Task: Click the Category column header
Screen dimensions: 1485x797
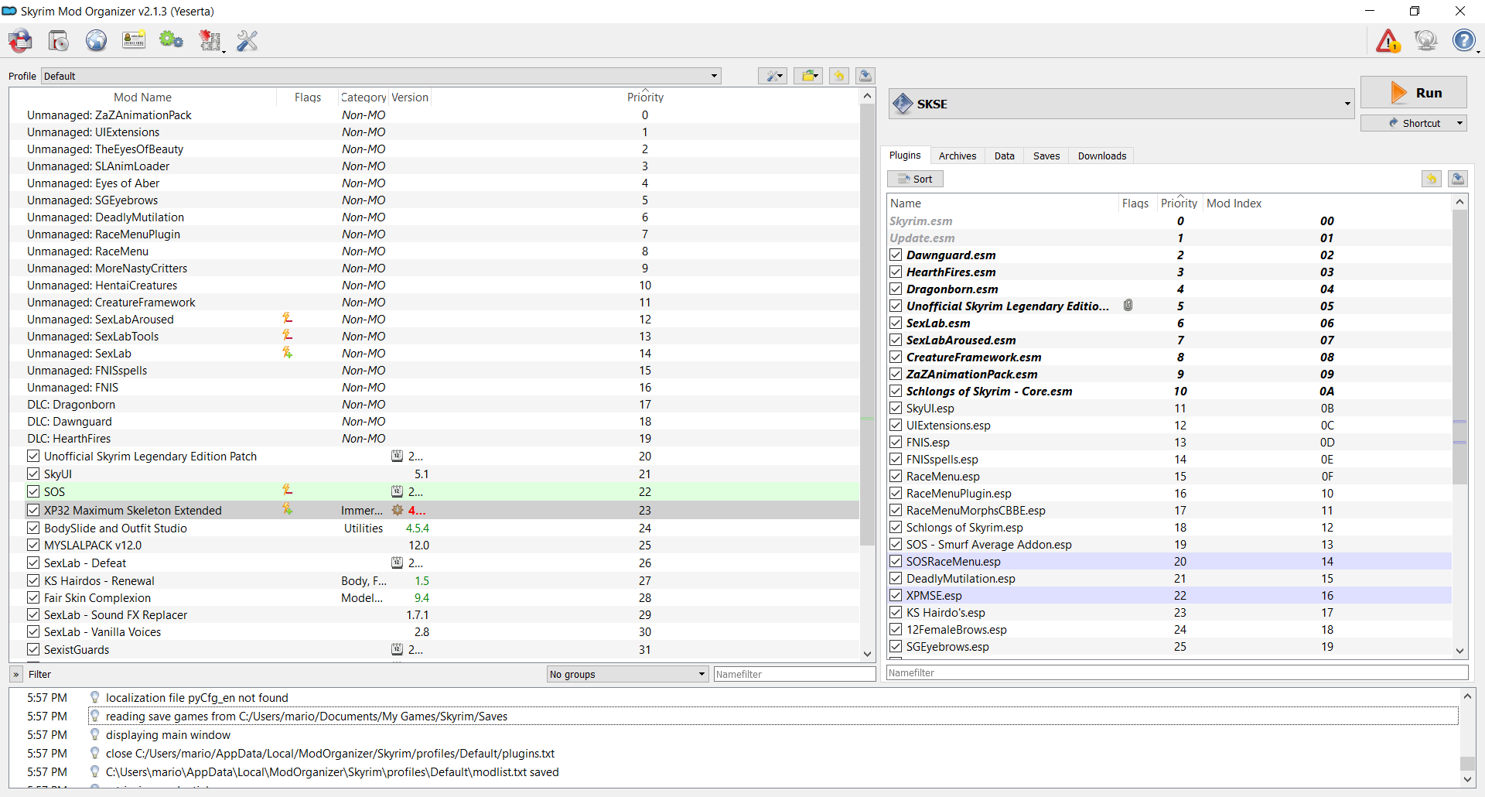Action: pos(363,97)
